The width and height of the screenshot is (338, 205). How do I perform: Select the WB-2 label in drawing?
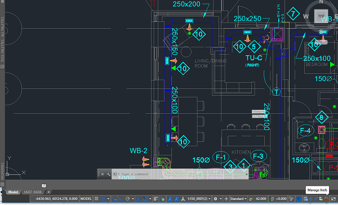(x=139, y=150)
